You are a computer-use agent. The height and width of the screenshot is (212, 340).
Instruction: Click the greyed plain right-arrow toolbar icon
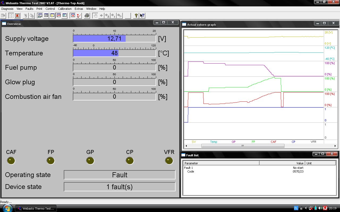point(101,16)
